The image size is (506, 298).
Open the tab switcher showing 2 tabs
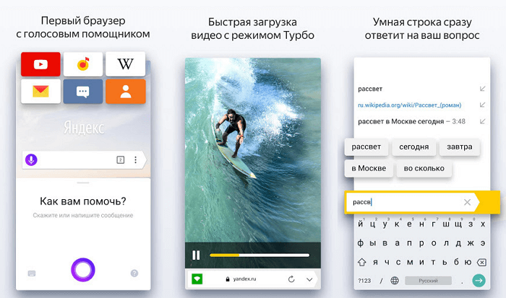click(120, 159)
